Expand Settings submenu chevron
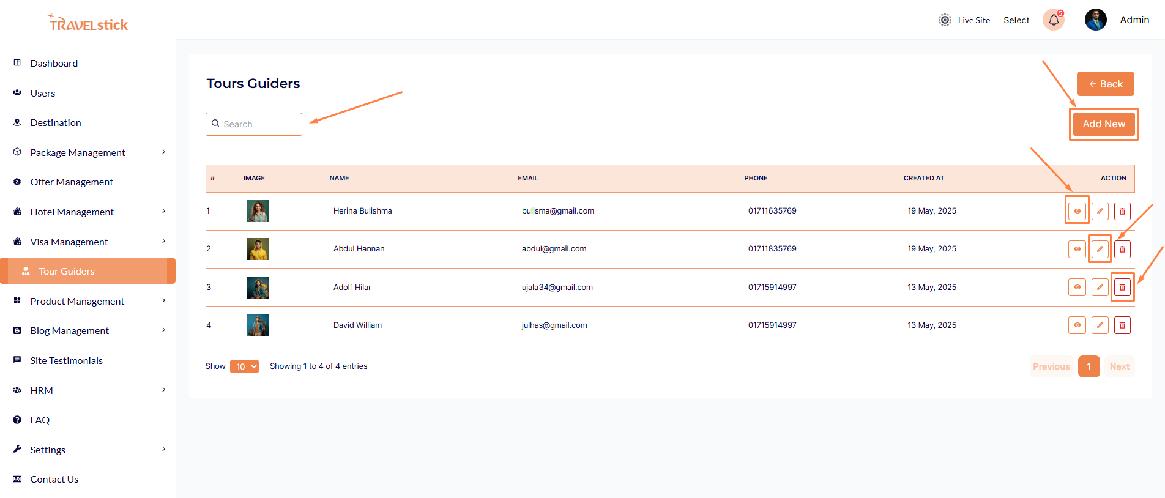 click(x=163, y=449)
